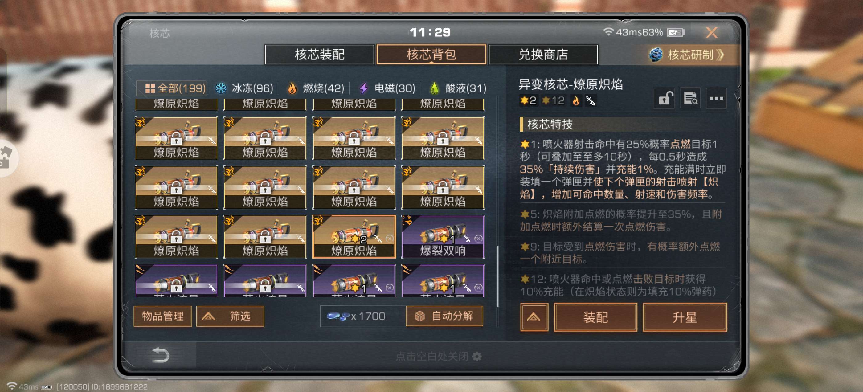863x392 pixels.
Task: Expand the 筛选 filter options
Action: click(x=230, y=316)
